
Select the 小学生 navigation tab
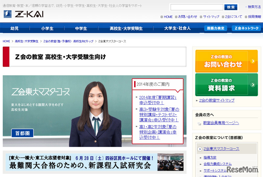(x=47, y=28)
